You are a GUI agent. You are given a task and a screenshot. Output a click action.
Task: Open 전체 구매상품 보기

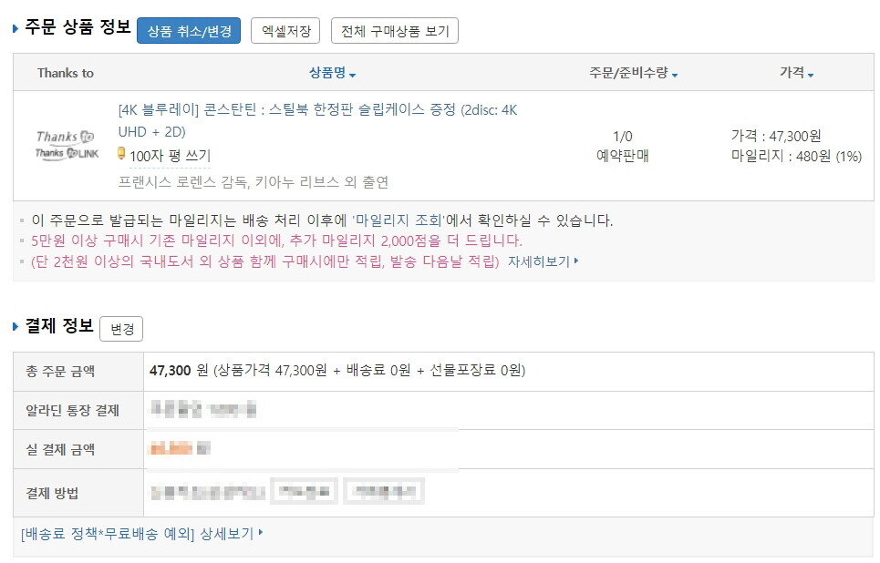click(394, 31)
